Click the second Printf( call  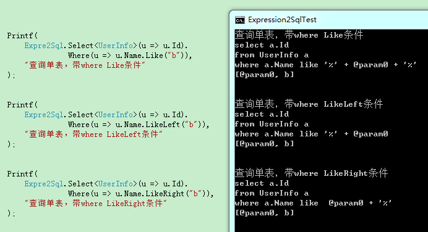coord(23,105)
